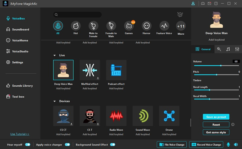Add keybind for Drone voice
This screenshot has width=242, height=149.
pyautogui.click(x=169, y=135)
